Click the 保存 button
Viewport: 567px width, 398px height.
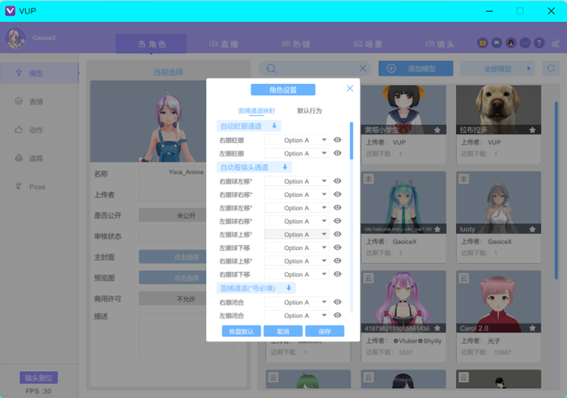324,332
